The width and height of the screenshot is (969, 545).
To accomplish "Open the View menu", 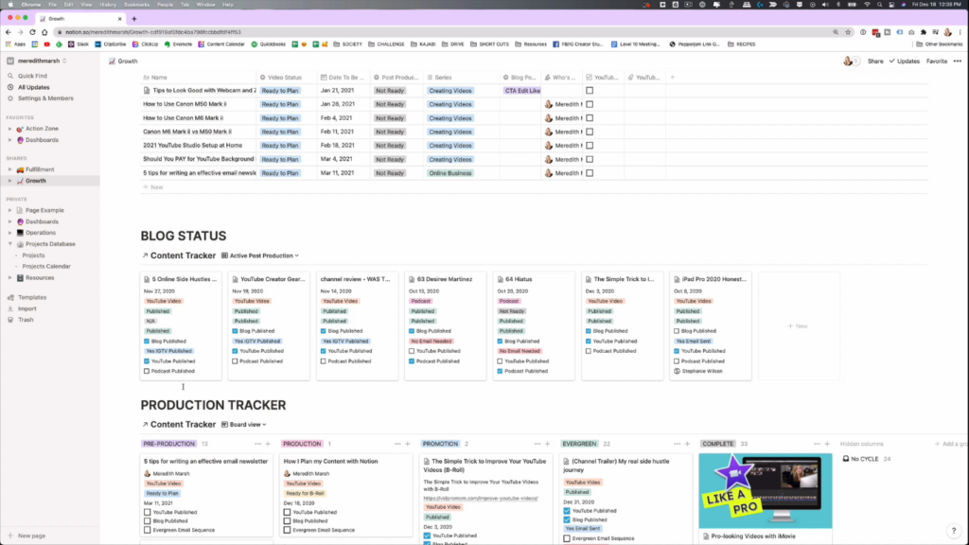I will pyautogui.click(x=86, y=5).
